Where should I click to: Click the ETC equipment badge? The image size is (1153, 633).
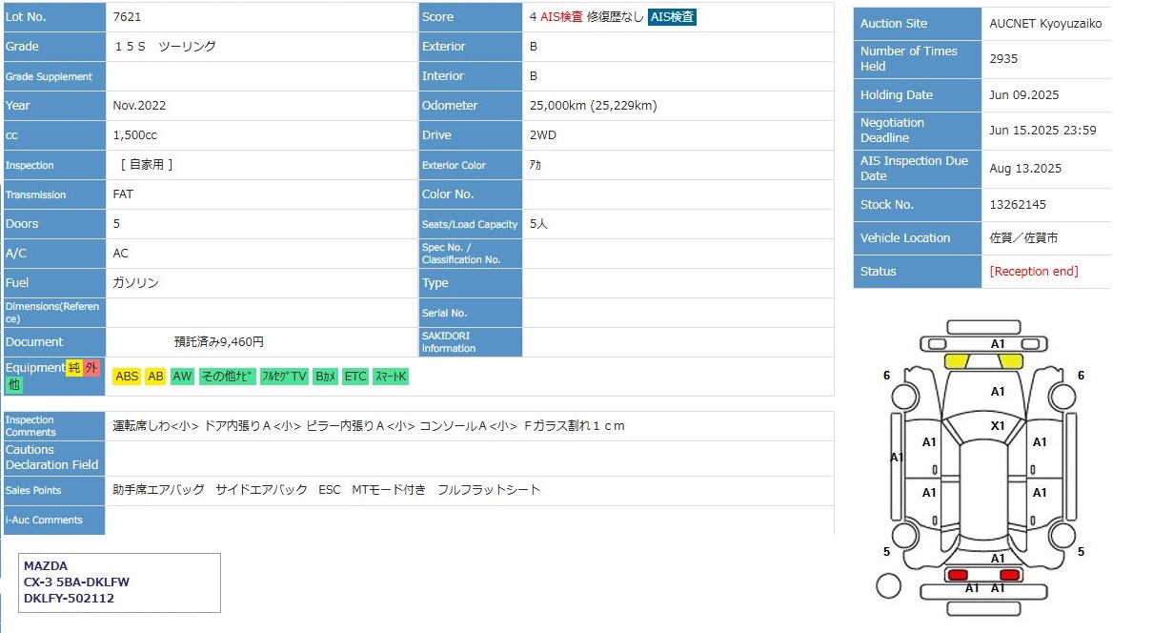(355, 377)
